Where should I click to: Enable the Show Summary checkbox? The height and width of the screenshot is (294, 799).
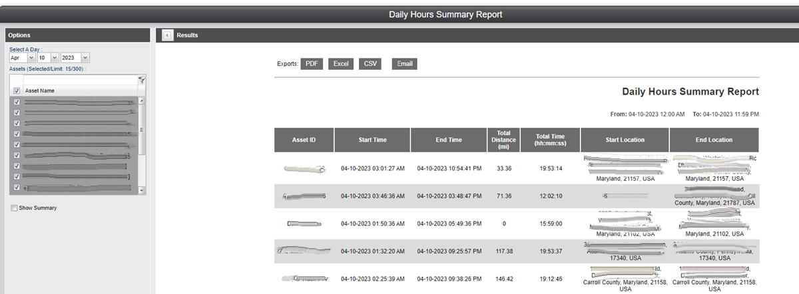tap(15, 208)
